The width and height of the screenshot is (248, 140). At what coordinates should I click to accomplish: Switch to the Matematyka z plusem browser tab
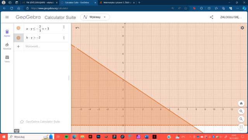pos(117,3)
